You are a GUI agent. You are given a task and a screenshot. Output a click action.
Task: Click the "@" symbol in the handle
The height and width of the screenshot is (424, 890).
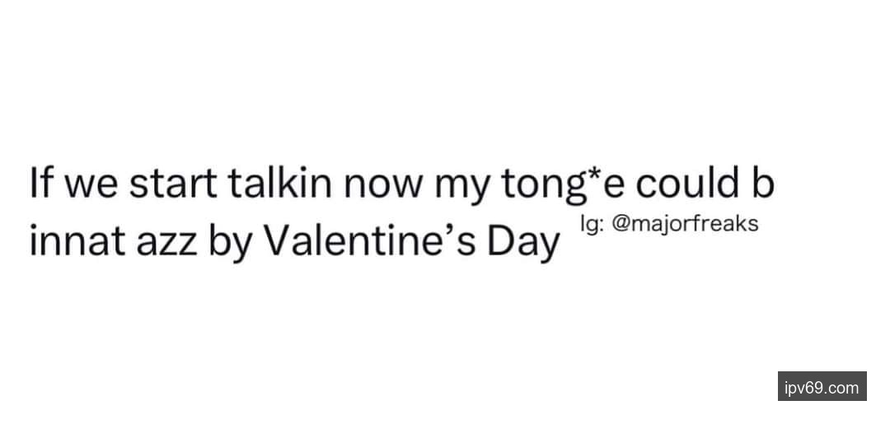623,223
